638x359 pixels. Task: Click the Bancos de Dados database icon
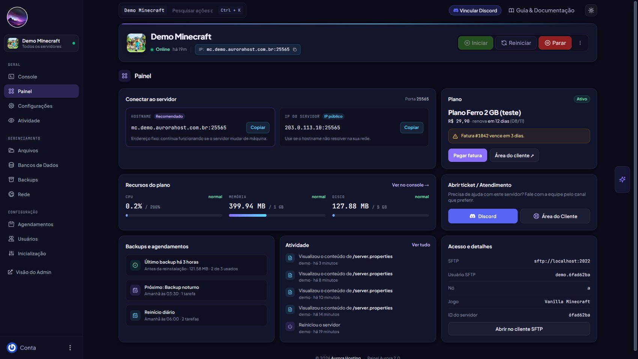(11, 165)
